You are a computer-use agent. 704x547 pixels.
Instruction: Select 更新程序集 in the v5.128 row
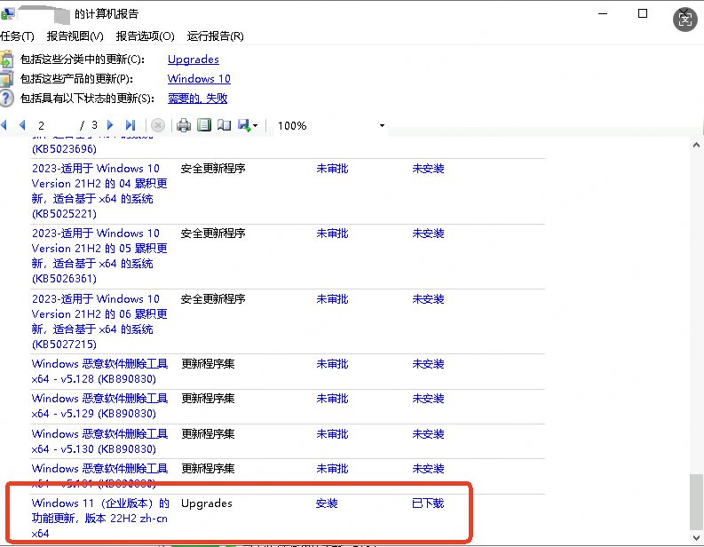(x=208, y=364)
